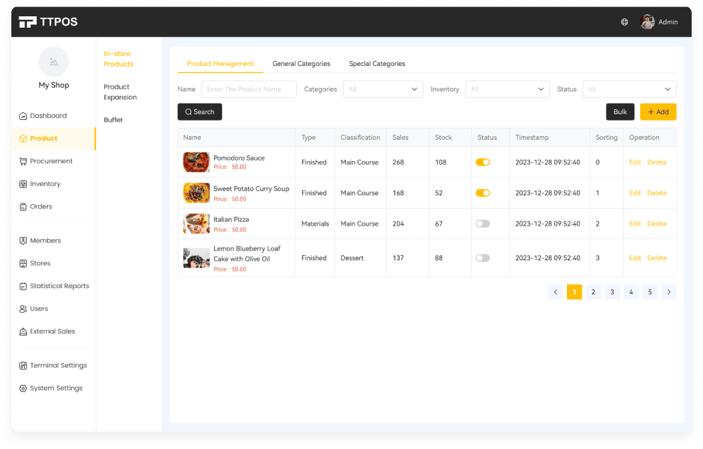Go to page 5
This screenshot has width=703, height=449.
tap(650, 292)
